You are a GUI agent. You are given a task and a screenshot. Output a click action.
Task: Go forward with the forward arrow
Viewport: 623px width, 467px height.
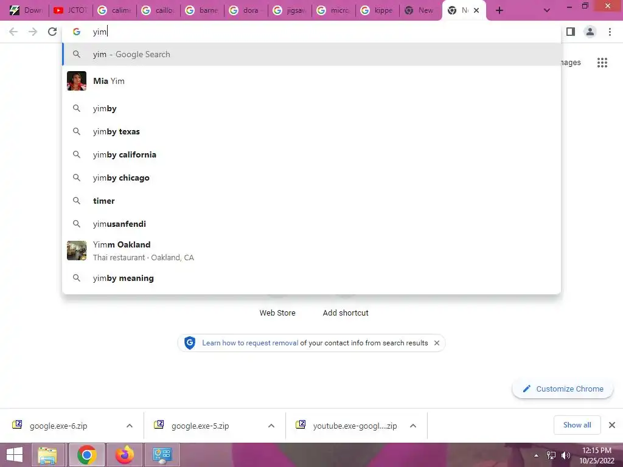coord(33,32)
